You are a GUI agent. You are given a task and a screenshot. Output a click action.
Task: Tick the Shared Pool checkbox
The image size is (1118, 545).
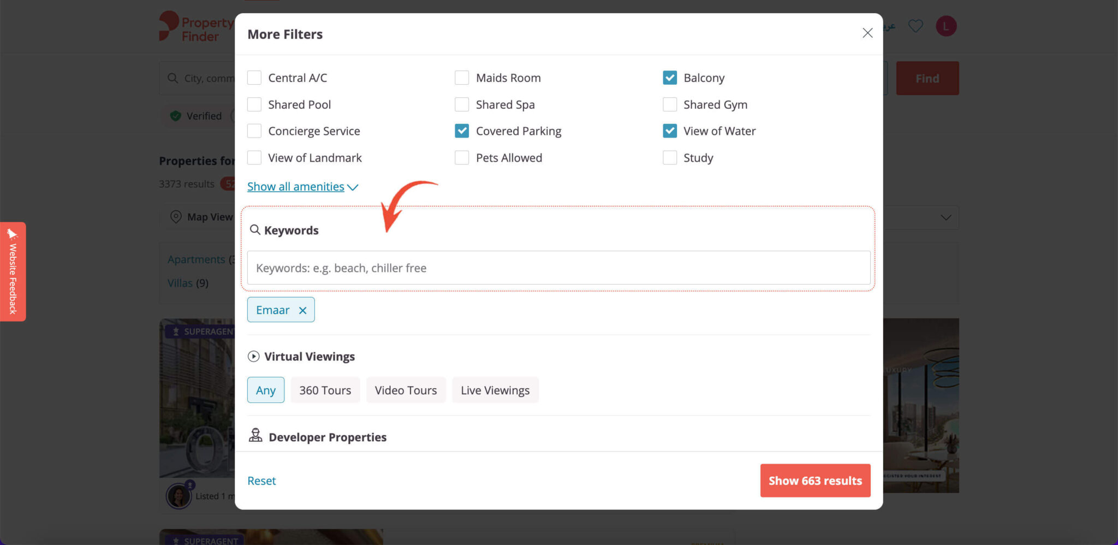tap(254, 104)
